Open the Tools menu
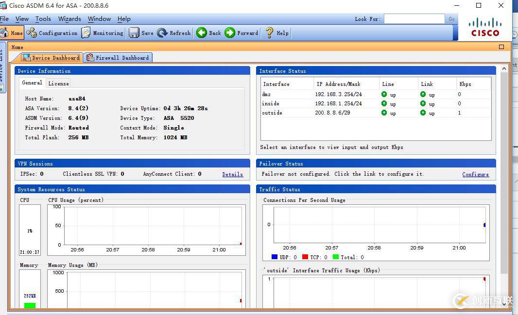This screenshot has width=518, height=315. click(x=43, y=19)
